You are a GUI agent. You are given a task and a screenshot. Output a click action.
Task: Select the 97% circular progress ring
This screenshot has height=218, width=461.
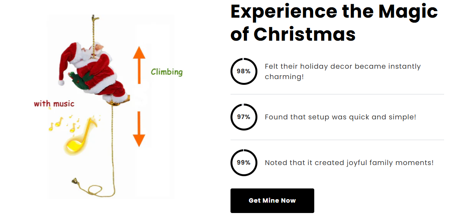tap(244, 117)
